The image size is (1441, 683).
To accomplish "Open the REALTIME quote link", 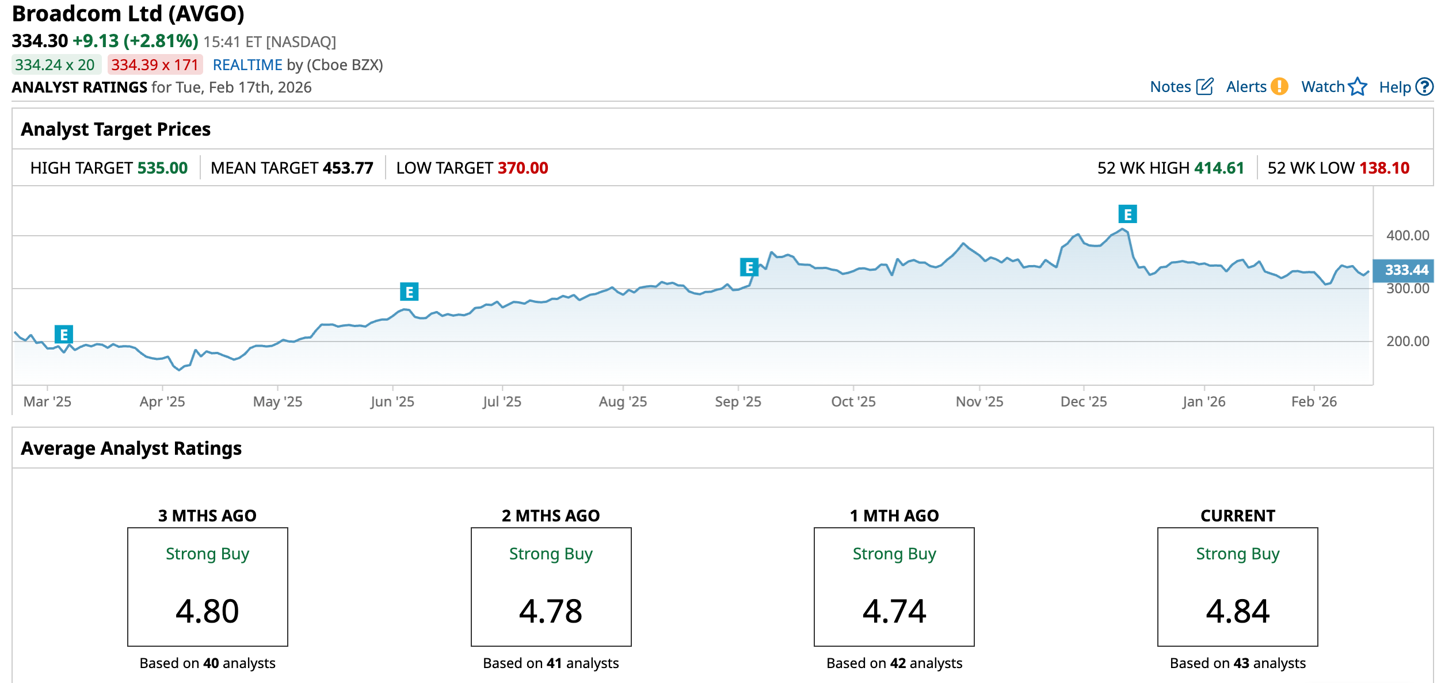I will coord(247,65).
